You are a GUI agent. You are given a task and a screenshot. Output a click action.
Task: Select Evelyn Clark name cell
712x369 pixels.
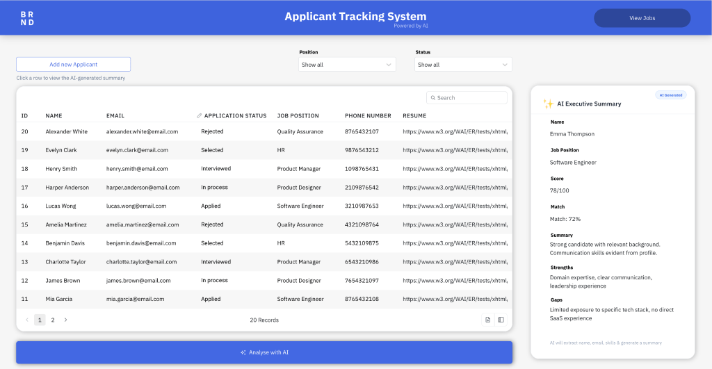tap(61, 150)
